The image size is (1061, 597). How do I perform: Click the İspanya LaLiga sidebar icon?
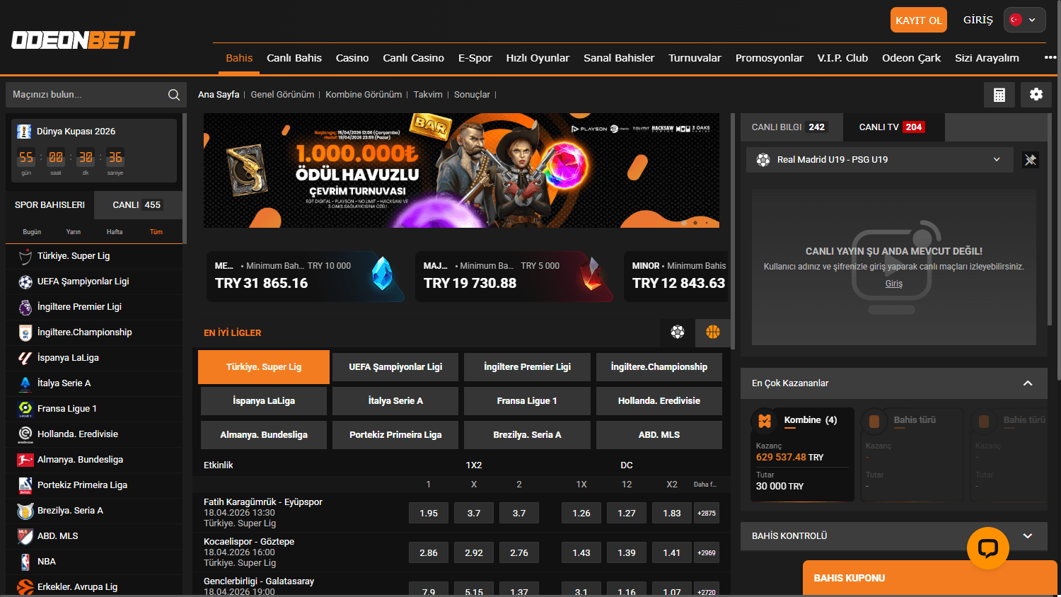click(25, 358)
